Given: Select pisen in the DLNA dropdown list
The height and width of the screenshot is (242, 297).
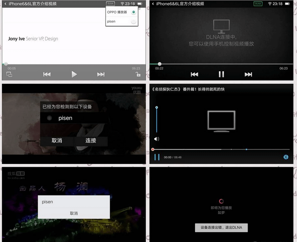Looking at the screenshot, I should point(122,21).
